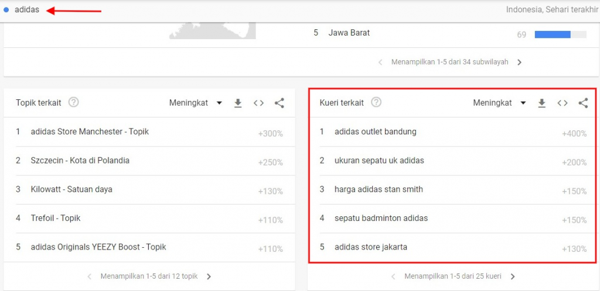Screen dimensions: 600x291
Task: Open Meningkat dropdown in Topik terkait
Action: [x=196, y=103]
